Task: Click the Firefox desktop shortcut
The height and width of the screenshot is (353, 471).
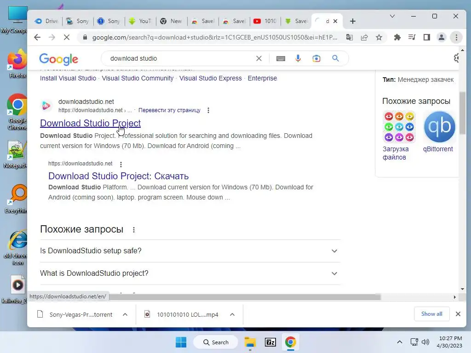Action: [17, 64]
